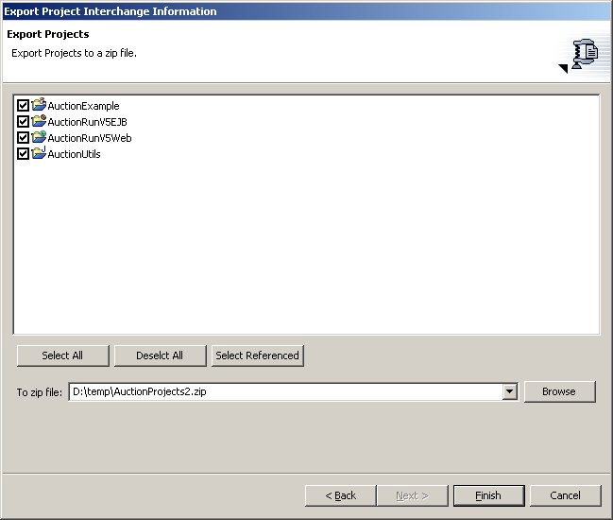Click the Export Project Interchange Information title bar
Screen dimensions: 613x520
(x=306, y=11)
